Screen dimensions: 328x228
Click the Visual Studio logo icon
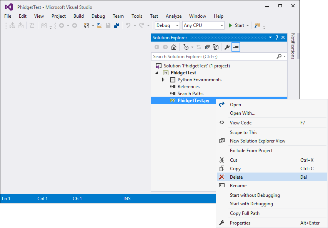tap(9, 7)
